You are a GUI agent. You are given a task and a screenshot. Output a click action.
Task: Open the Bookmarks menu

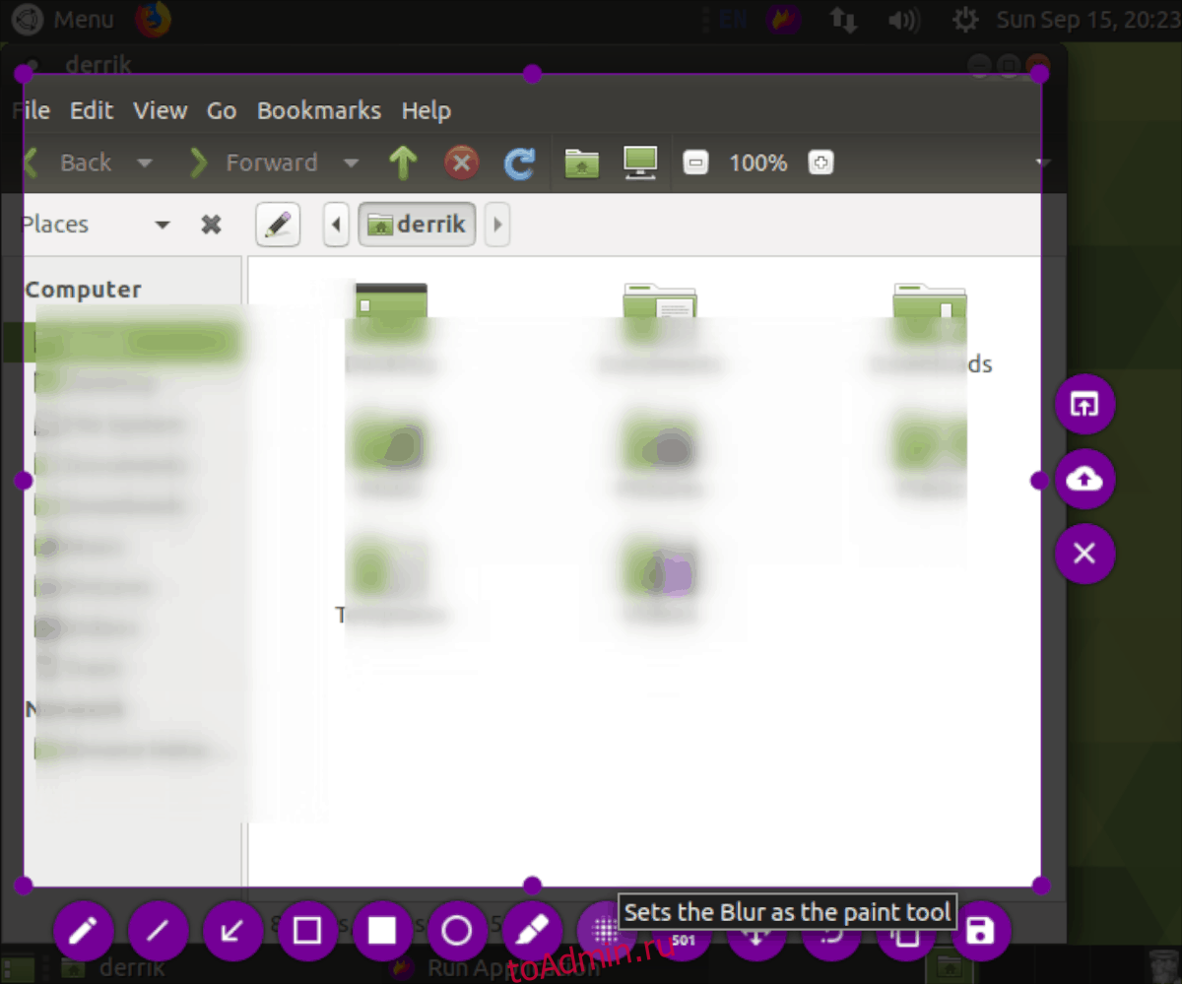pos(318,111)
